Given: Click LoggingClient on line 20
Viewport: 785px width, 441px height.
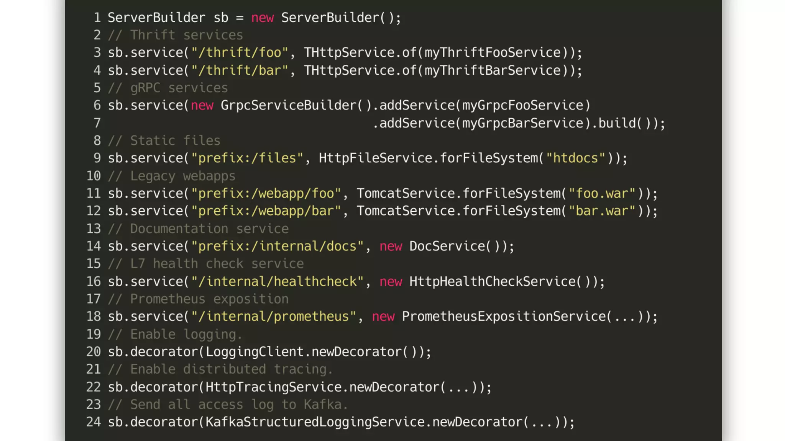Looking at the screenshot, I should pos(255,352).
